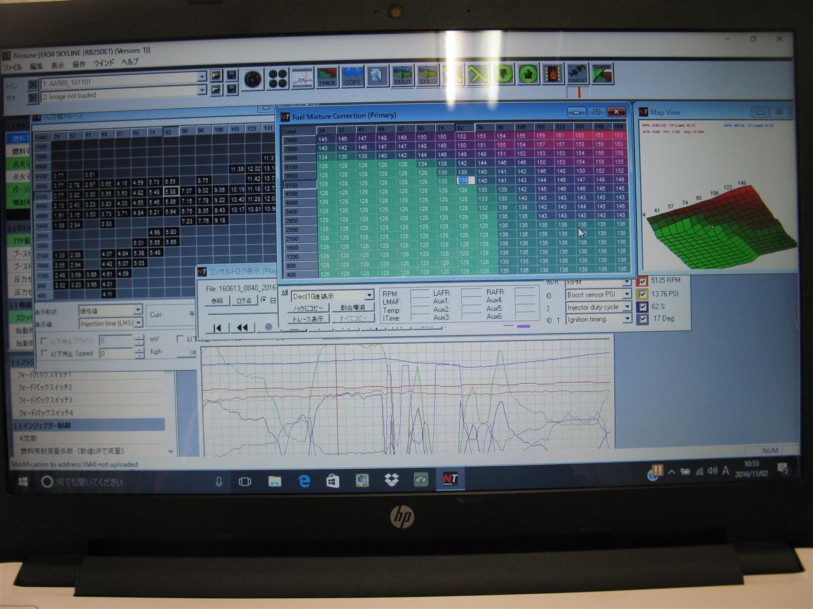
Task: Click the COPY toolbar button
Action: 352,76
